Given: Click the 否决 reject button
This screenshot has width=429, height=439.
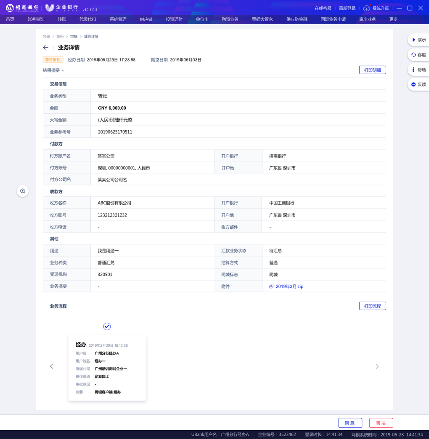Looking at the screenshot, I should click(x=381, y=423).
